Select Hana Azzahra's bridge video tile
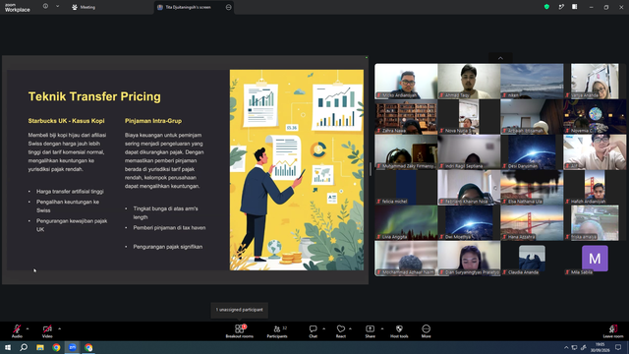Screen dimensions: 629x354 532,223
